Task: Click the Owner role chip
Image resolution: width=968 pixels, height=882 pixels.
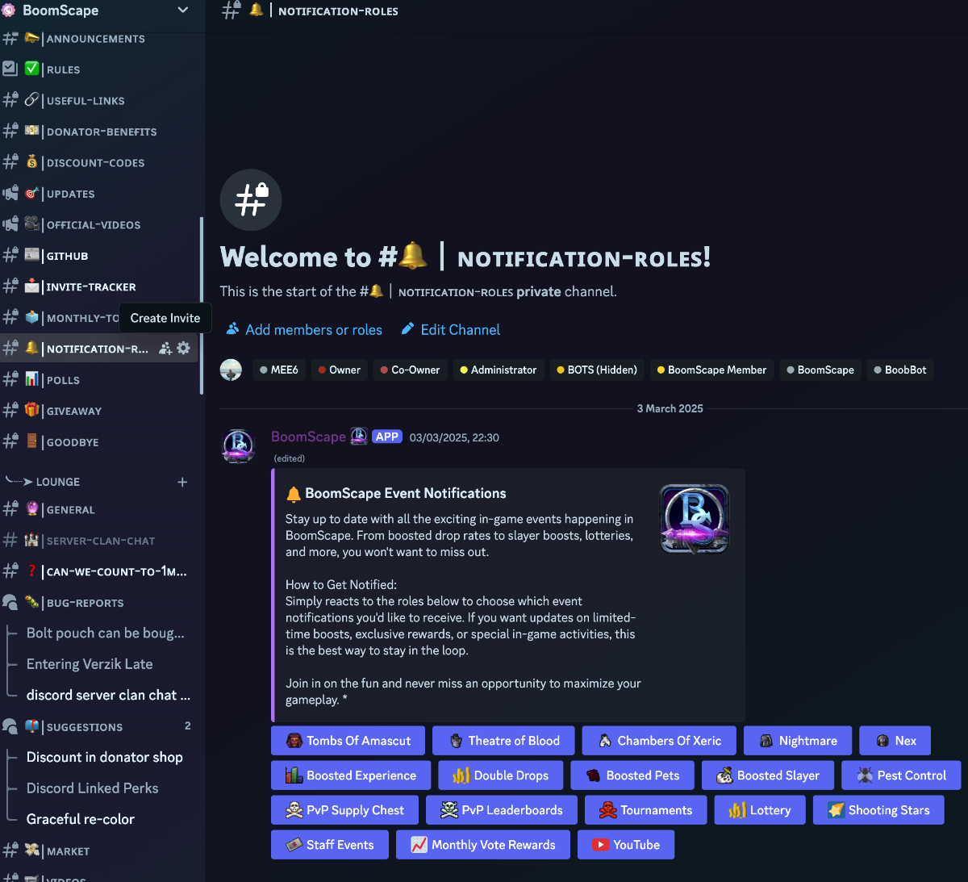Action: click(340, 370)
